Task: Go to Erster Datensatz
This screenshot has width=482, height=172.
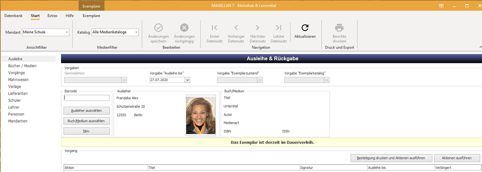Action: [214, 28]
